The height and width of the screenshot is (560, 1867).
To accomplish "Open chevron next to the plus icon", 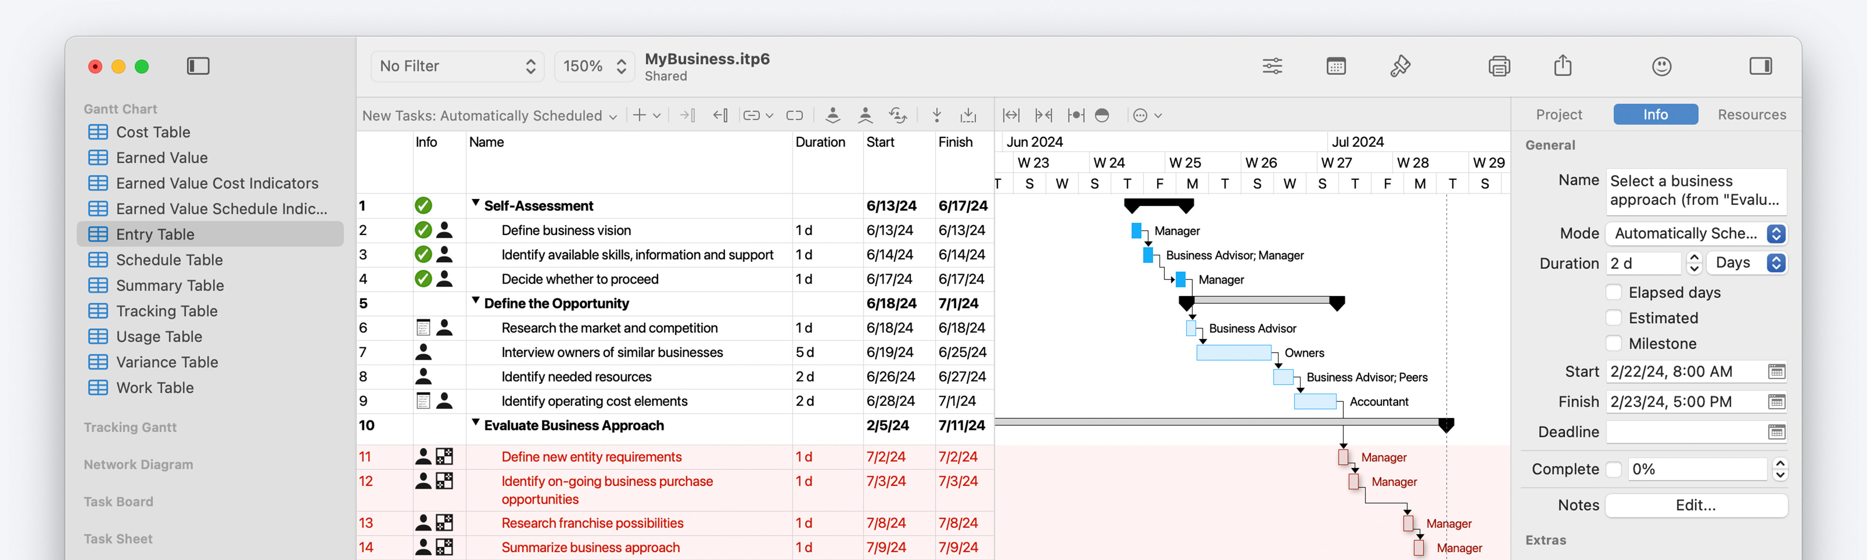I will 657,116.
